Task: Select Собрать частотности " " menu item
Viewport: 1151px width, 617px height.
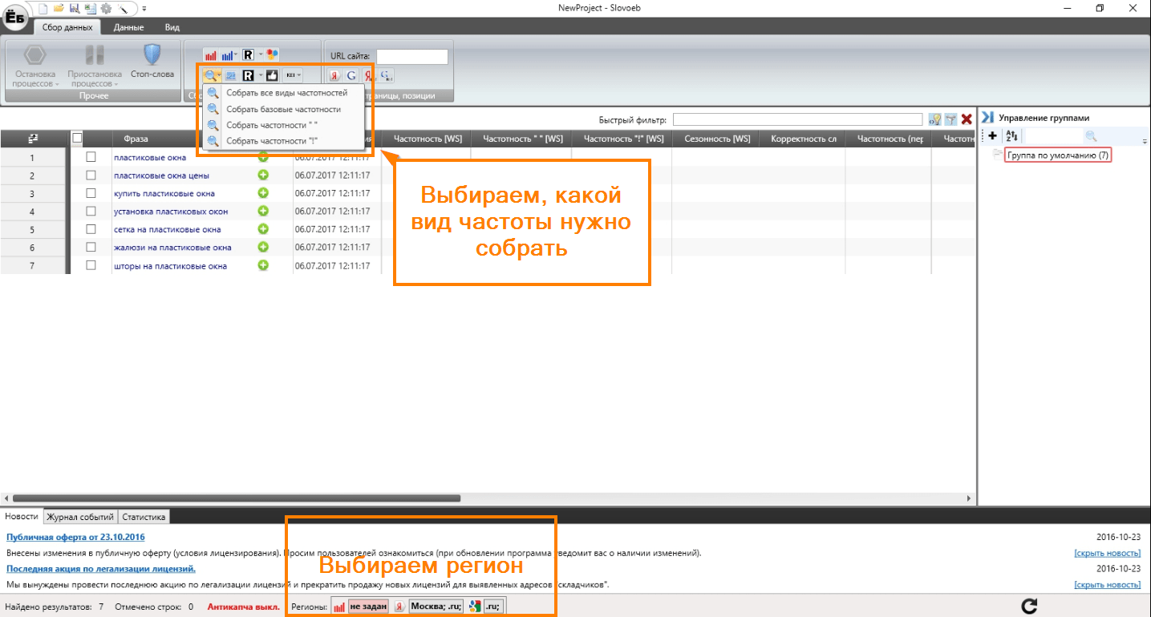Action: 284,125
